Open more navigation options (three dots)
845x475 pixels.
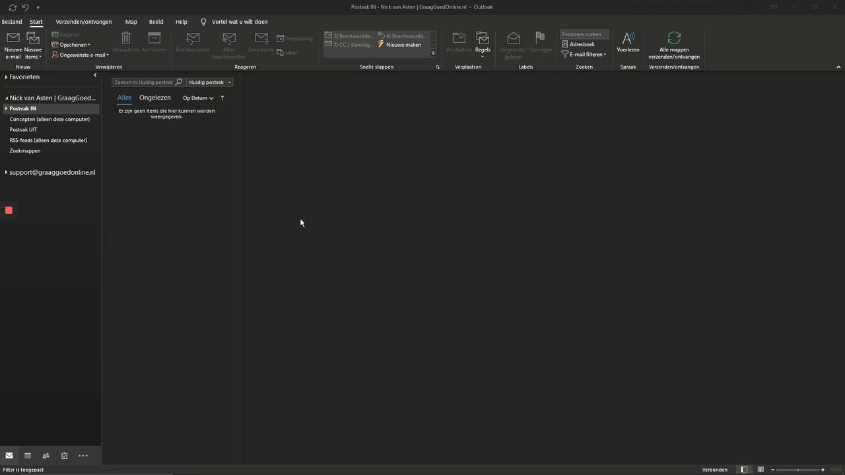click(83, 455)
